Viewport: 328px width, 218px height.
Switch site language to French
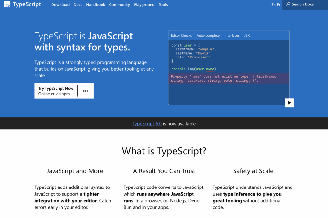[x=278, y=4]
